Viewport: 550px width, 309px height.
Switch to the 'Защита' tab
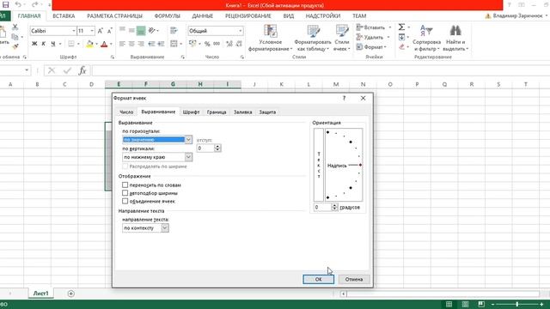click(x=267, y=112)
